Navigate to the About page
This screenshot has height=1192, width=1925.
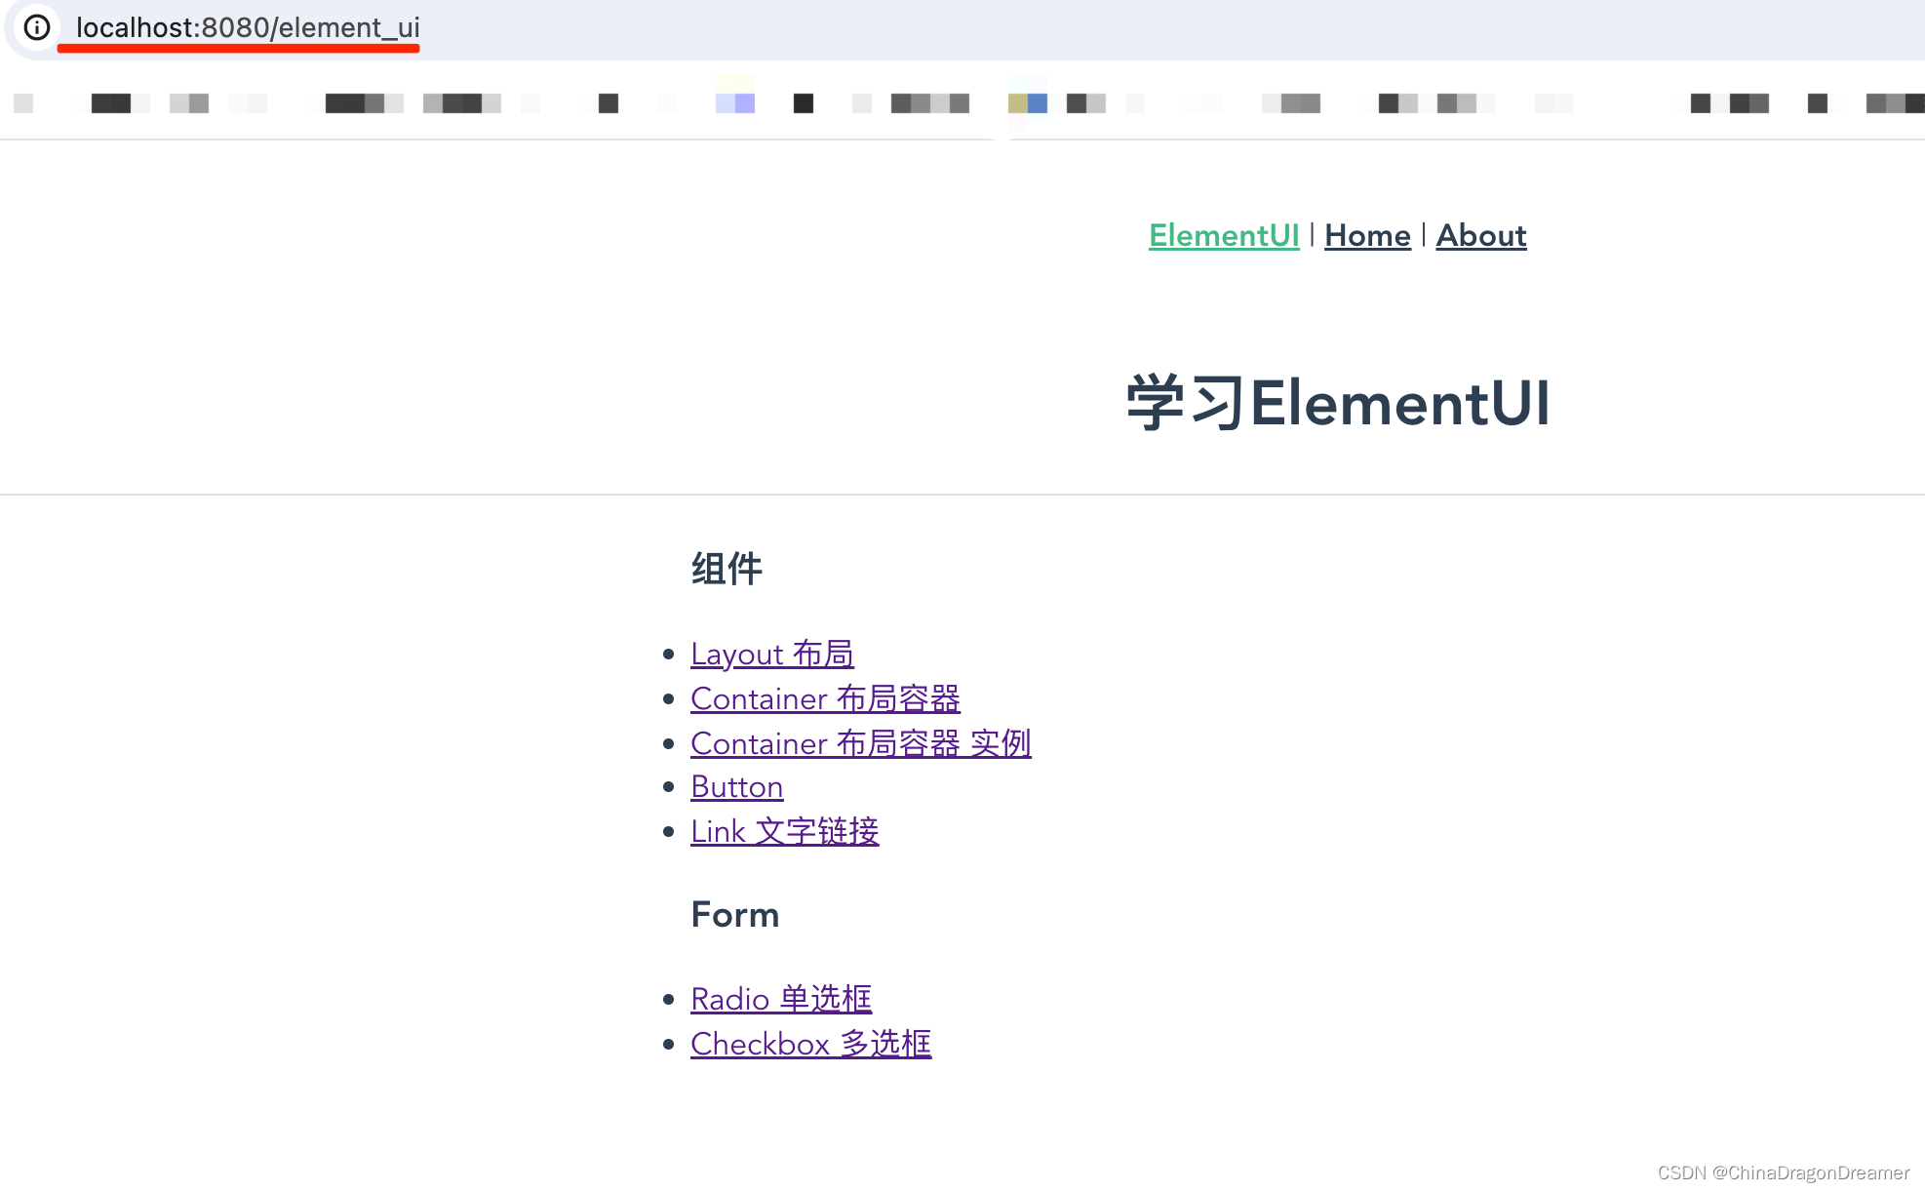tap(1481, 235)
